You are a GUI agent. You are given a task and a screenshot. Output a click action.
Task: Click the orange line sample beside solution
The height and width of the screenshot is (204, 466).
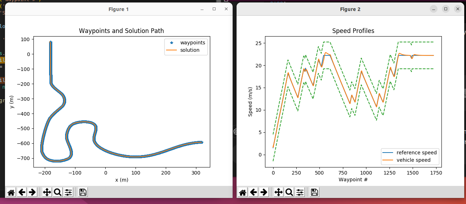pos(171,50)
